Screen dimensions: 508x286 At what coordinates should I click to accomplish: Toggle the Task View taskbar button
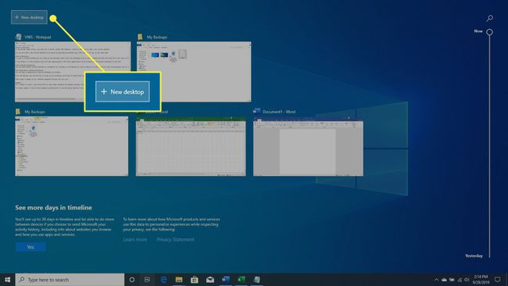148,280
